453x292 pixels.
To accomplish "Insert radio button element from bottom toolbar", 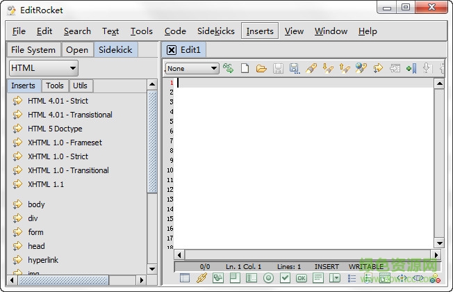I will [x=268, y=278].
